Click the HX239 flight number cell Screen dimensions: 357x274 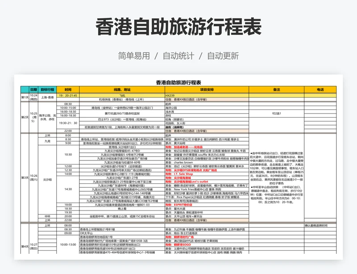coord(170,95)
